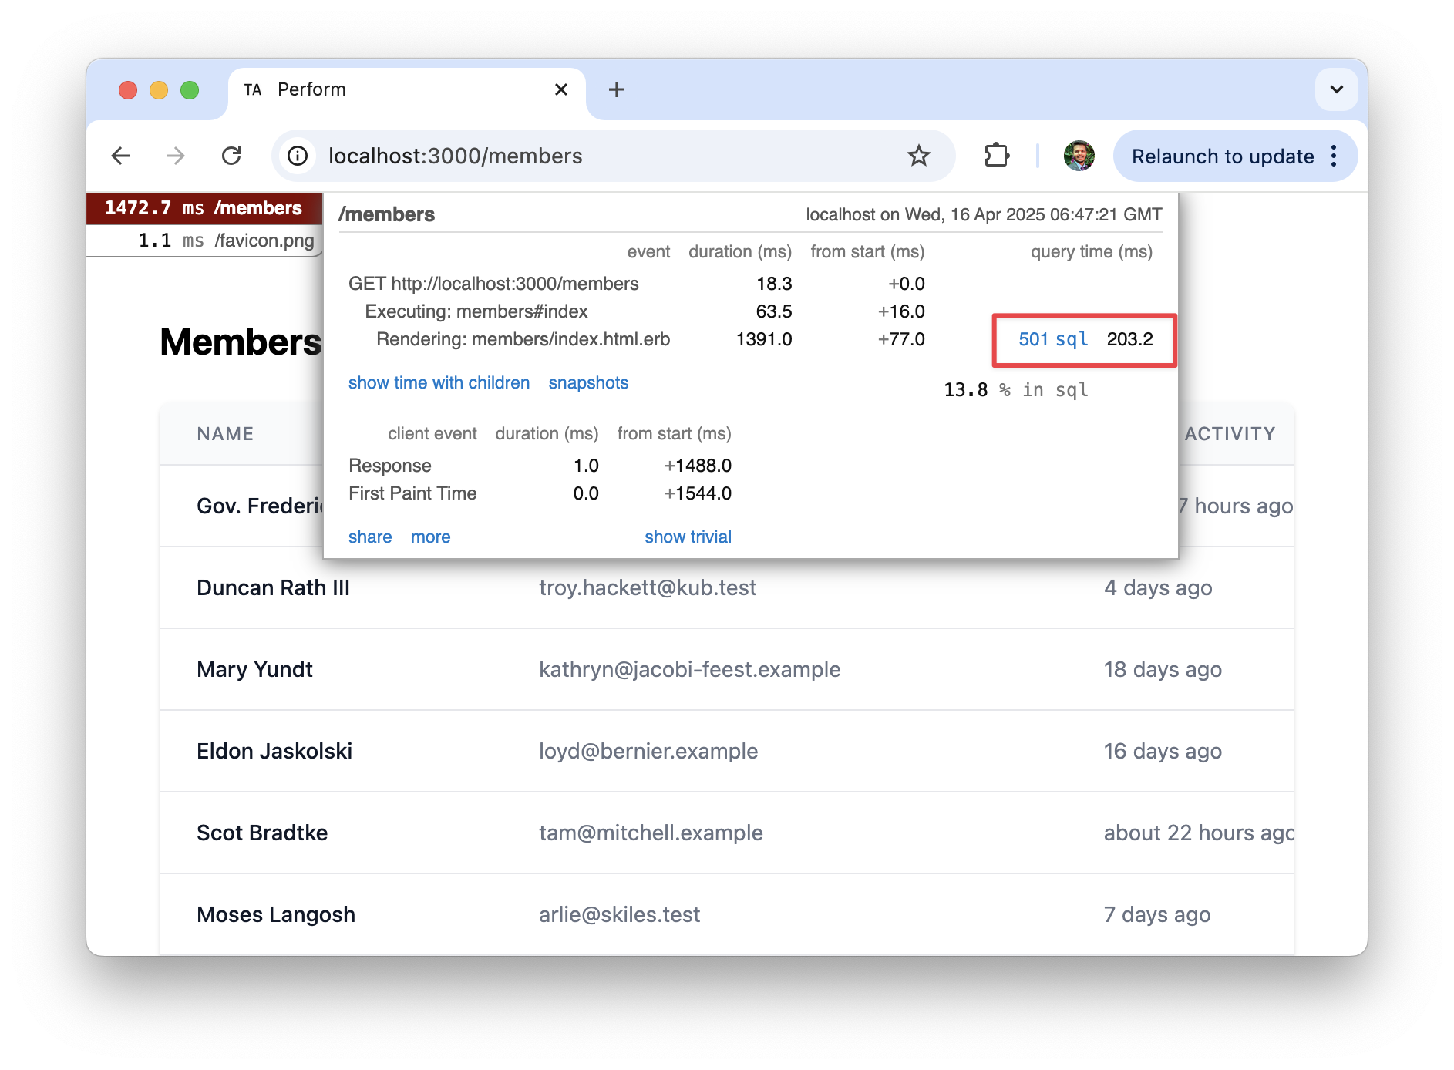The height and width of the screenshot is (1070, 1454).
Task: Reveal hidden rows via show trivial
Action: (x=687, y=537)
